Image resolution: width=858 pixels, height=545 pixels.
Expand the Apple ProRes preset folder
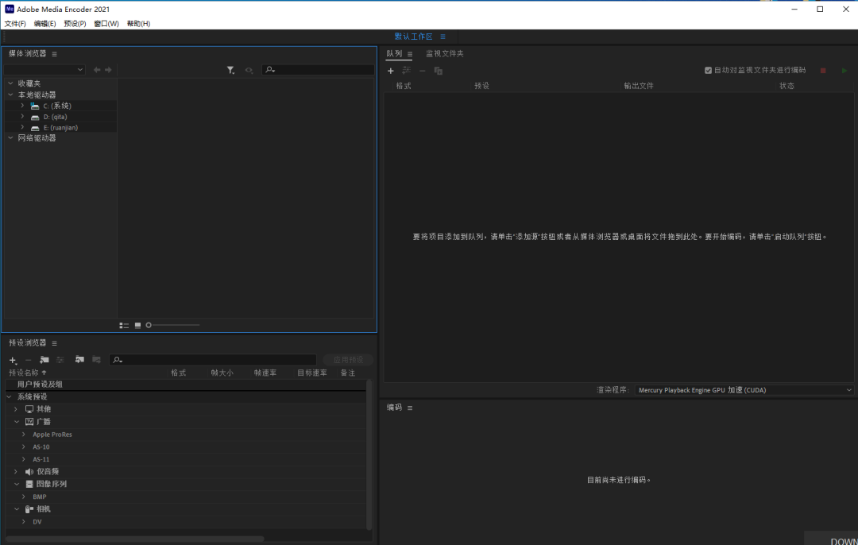tap(24, 435)
